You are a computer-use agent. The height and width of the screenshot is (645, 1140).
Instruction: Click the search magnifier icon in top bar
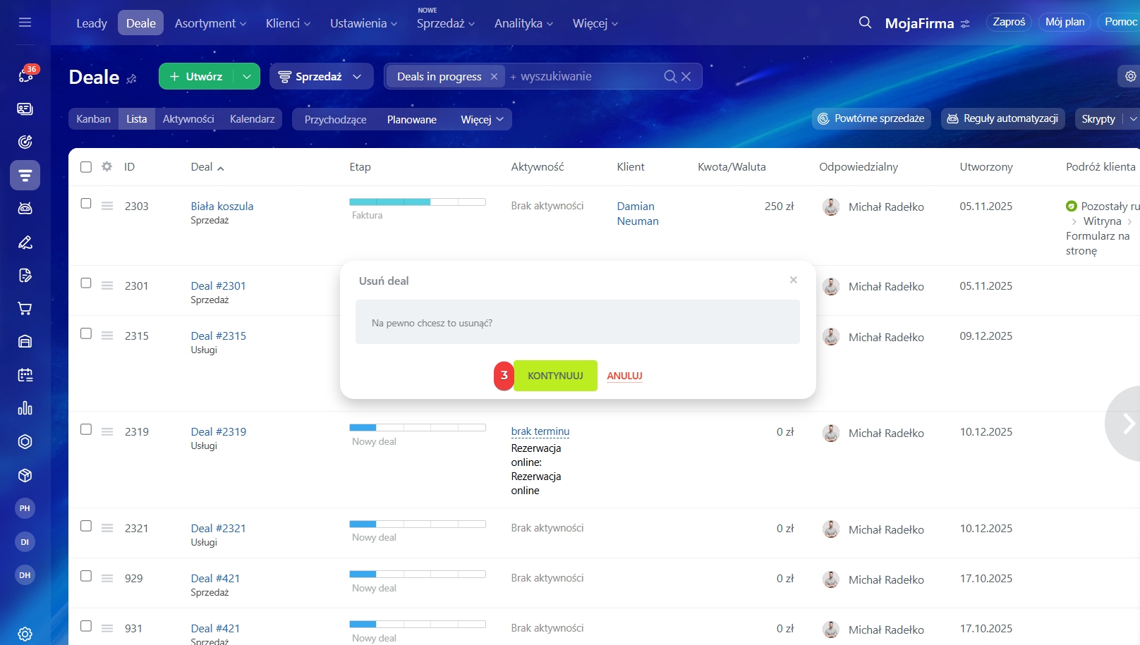pos(865,23)
